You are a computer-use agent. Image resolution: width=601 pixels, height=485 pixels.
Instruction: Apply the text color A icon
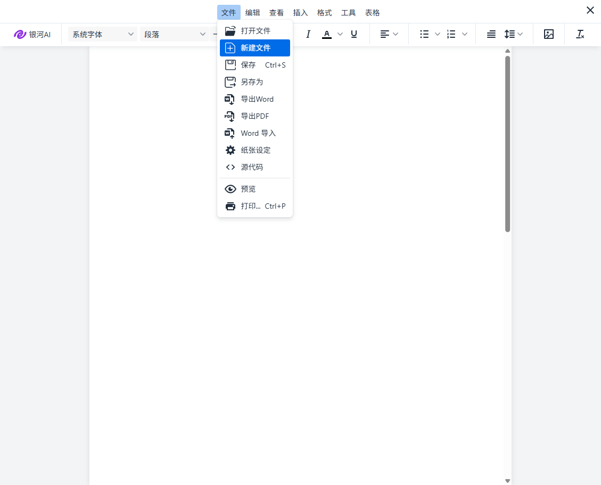(326, 35)
